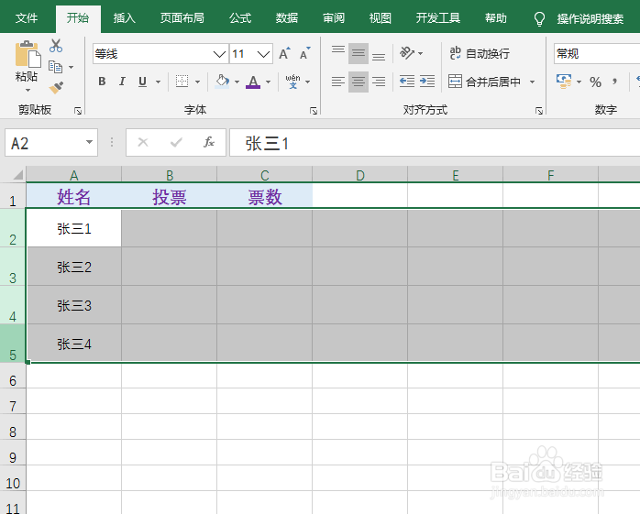This screenshot has height=514, width=640.
Task: Toggle middle vertical alignment
Action: (x=359, y=53)
